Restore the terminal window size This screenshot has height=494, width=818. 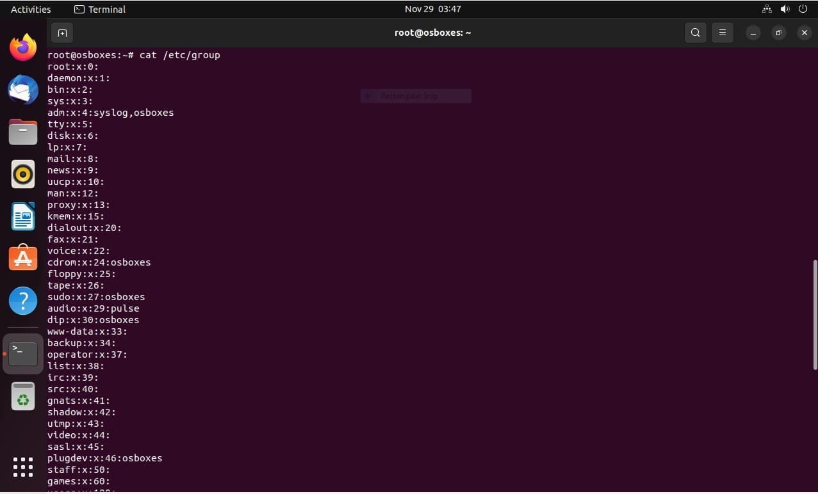coord(779,33)
